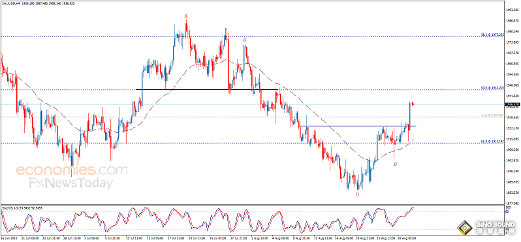Screen dimensions: 521x242
Task: Click the grey 23.6 Fibonacci level label
Action: (x=492, y=115)
